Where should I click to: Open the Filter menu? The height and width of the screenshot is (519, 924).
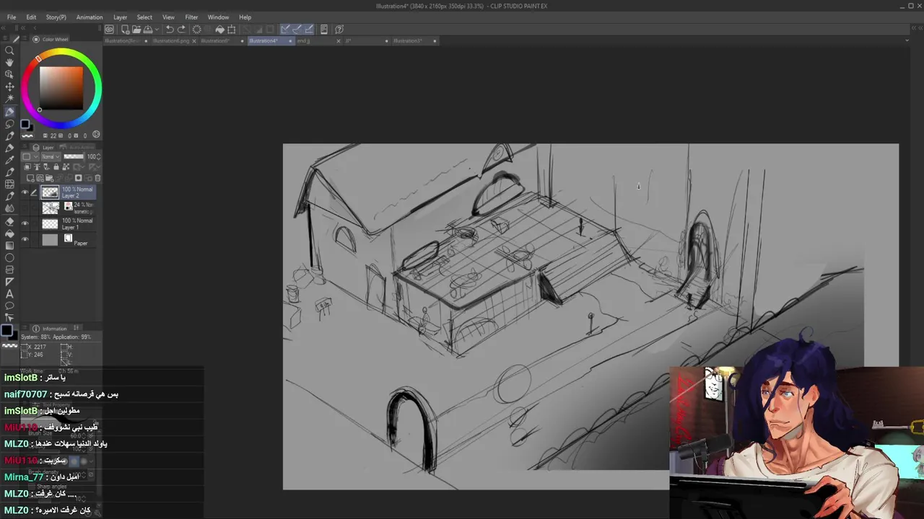191,17
